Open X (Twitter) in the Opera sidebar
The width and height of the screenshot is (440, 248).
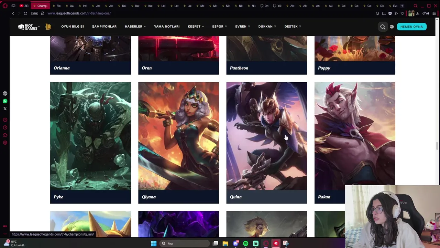[x=5, y=108]
